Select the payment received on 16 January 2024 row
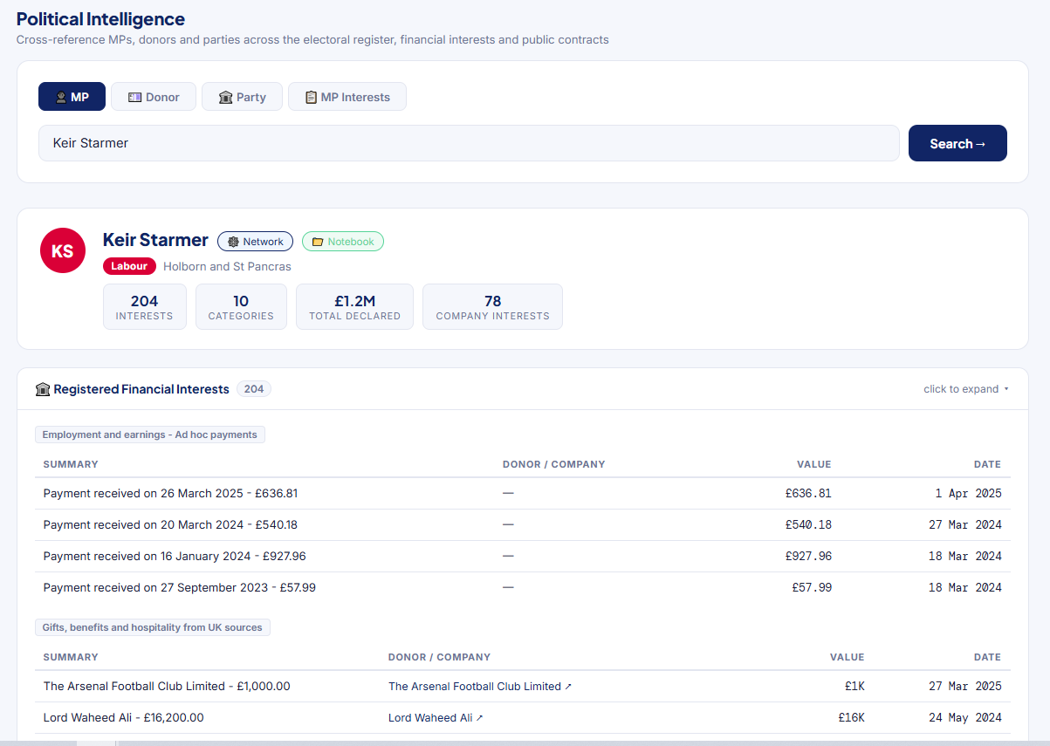The image size is (1050, 746). (523, 557)
